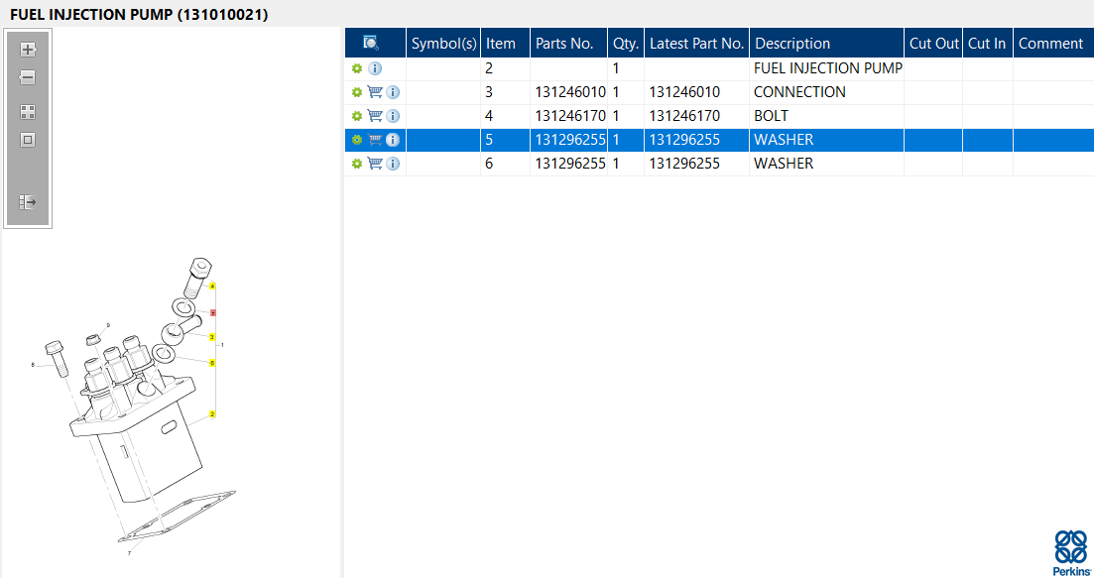This screenshot has width=1094, height=578.
Task: Zoom in on the parts diagram
Action: [x=28, y=50]
